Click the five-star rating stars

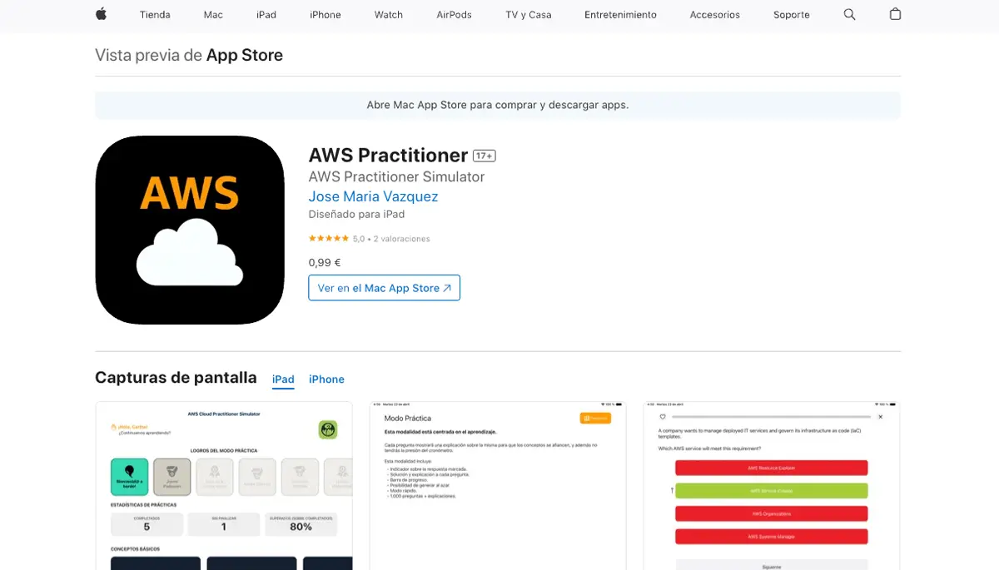pyautogui.click(x=329, y=239)
